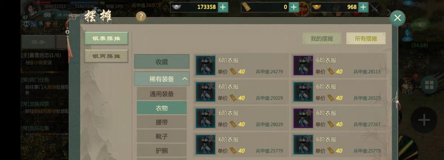Tap the player avatar portrait
This screenshot has height=160, width=444.
click(32, 8)
